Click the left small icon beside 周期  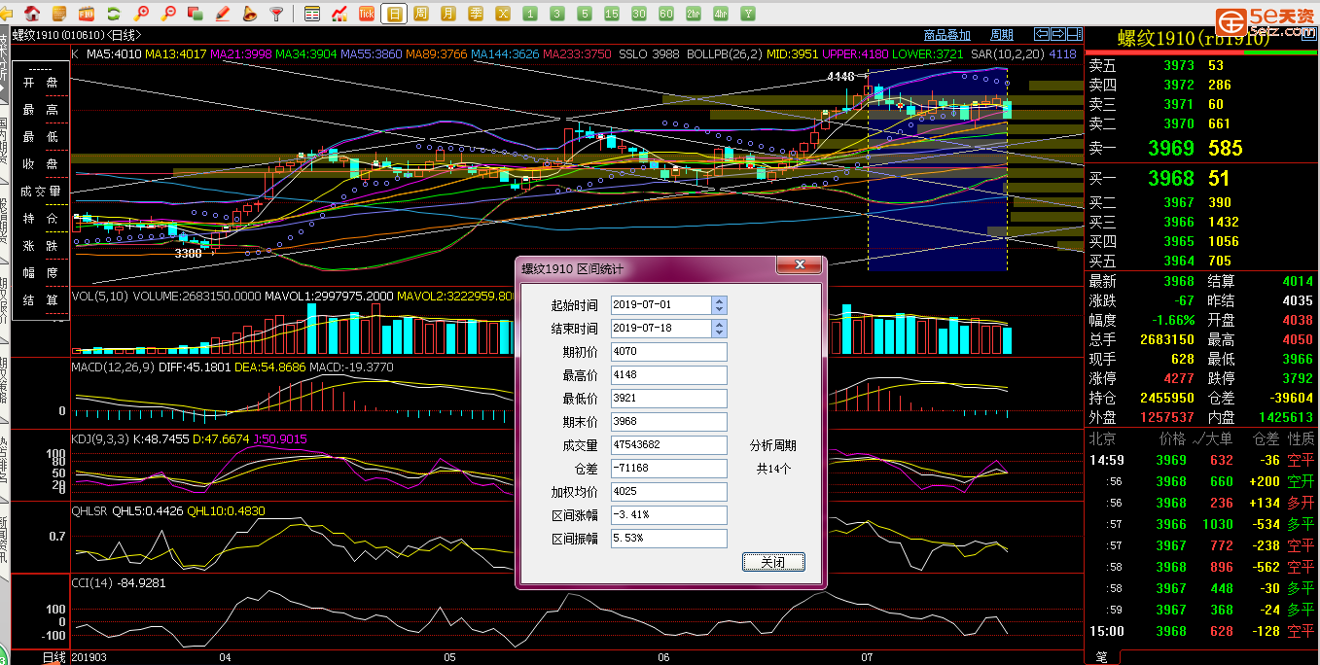(x=1043, y=36)
